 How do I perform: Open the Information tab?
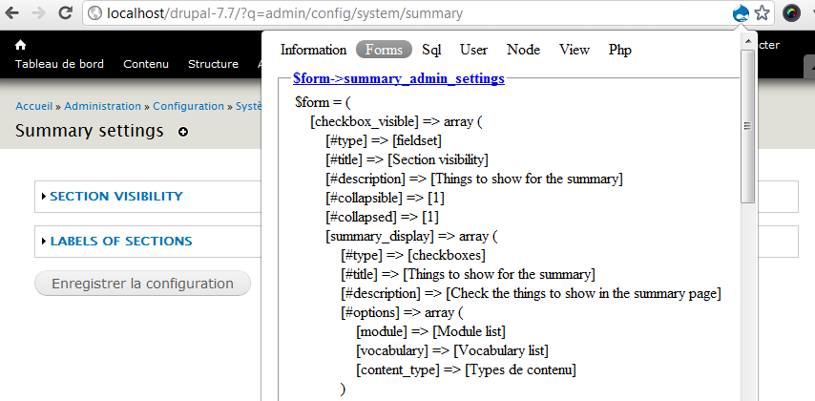click(x=313, y=50)
